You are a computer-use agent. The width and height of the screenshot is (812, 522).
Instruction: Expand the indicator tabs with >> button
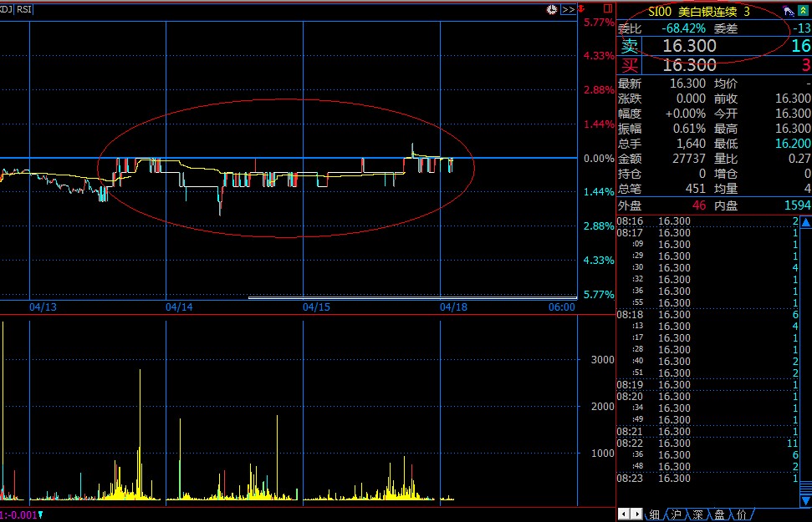click(568, 9)
